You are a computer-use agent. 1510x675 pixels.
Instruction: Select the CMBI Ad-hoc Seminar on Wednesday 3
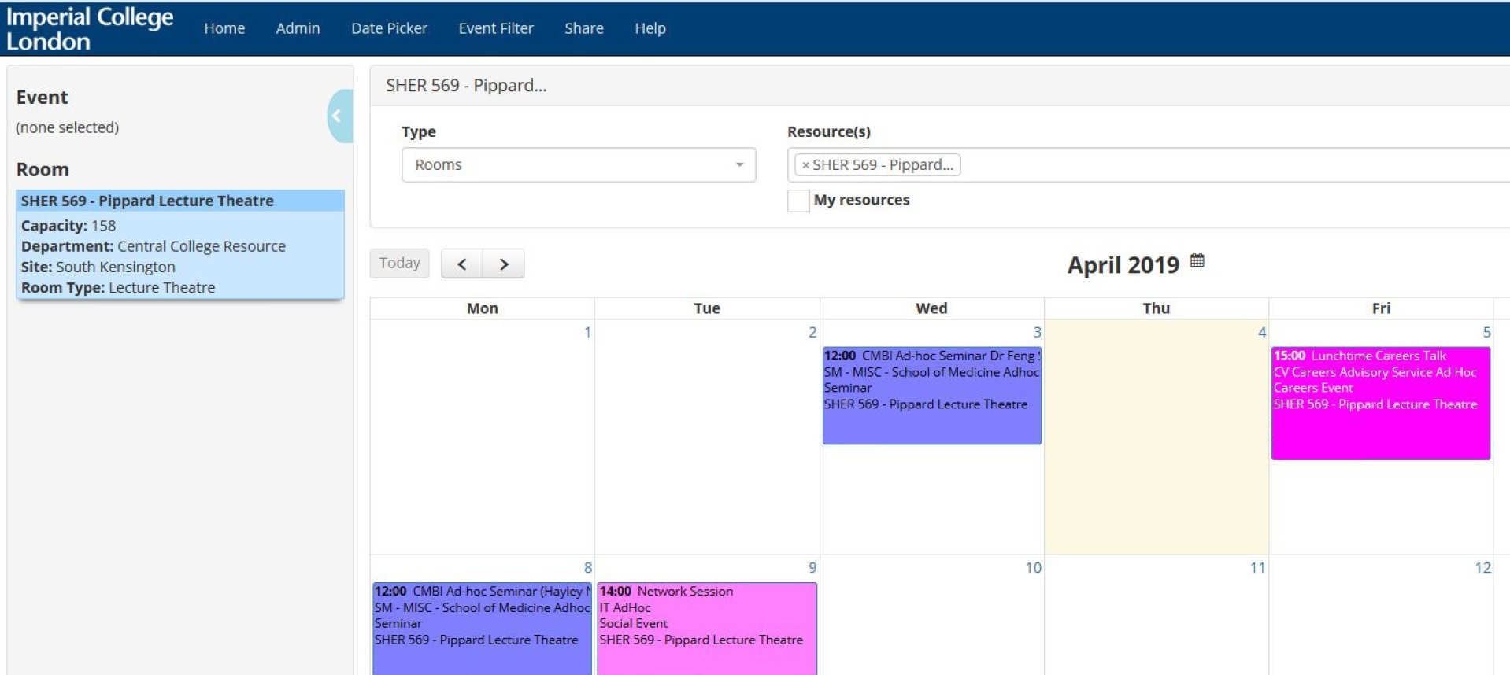[931, 395]
